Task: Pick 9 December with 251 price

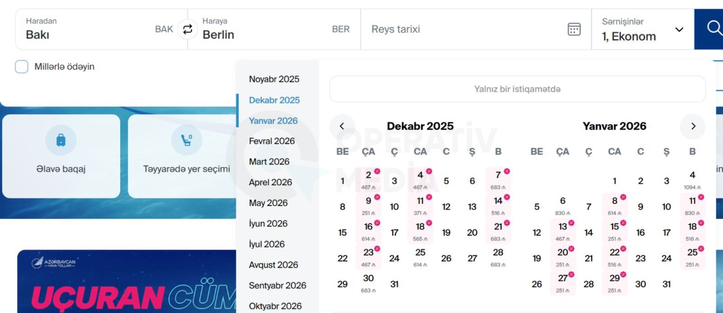Action: (x=369, y=205)
